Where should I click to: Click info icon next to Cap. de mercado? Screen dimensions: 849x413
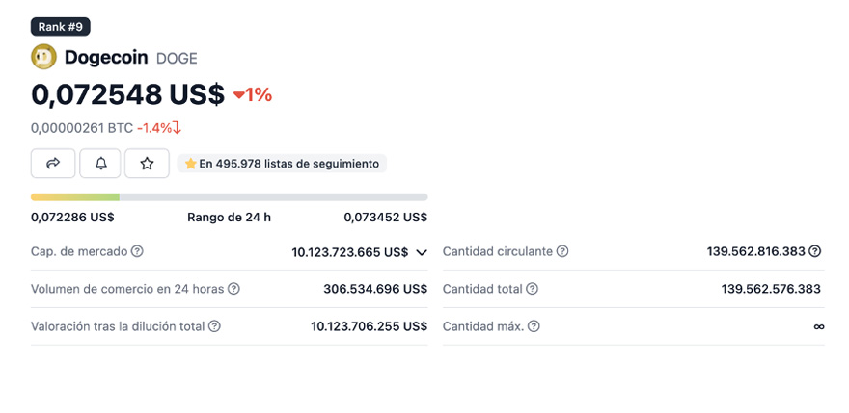point(137,251)
